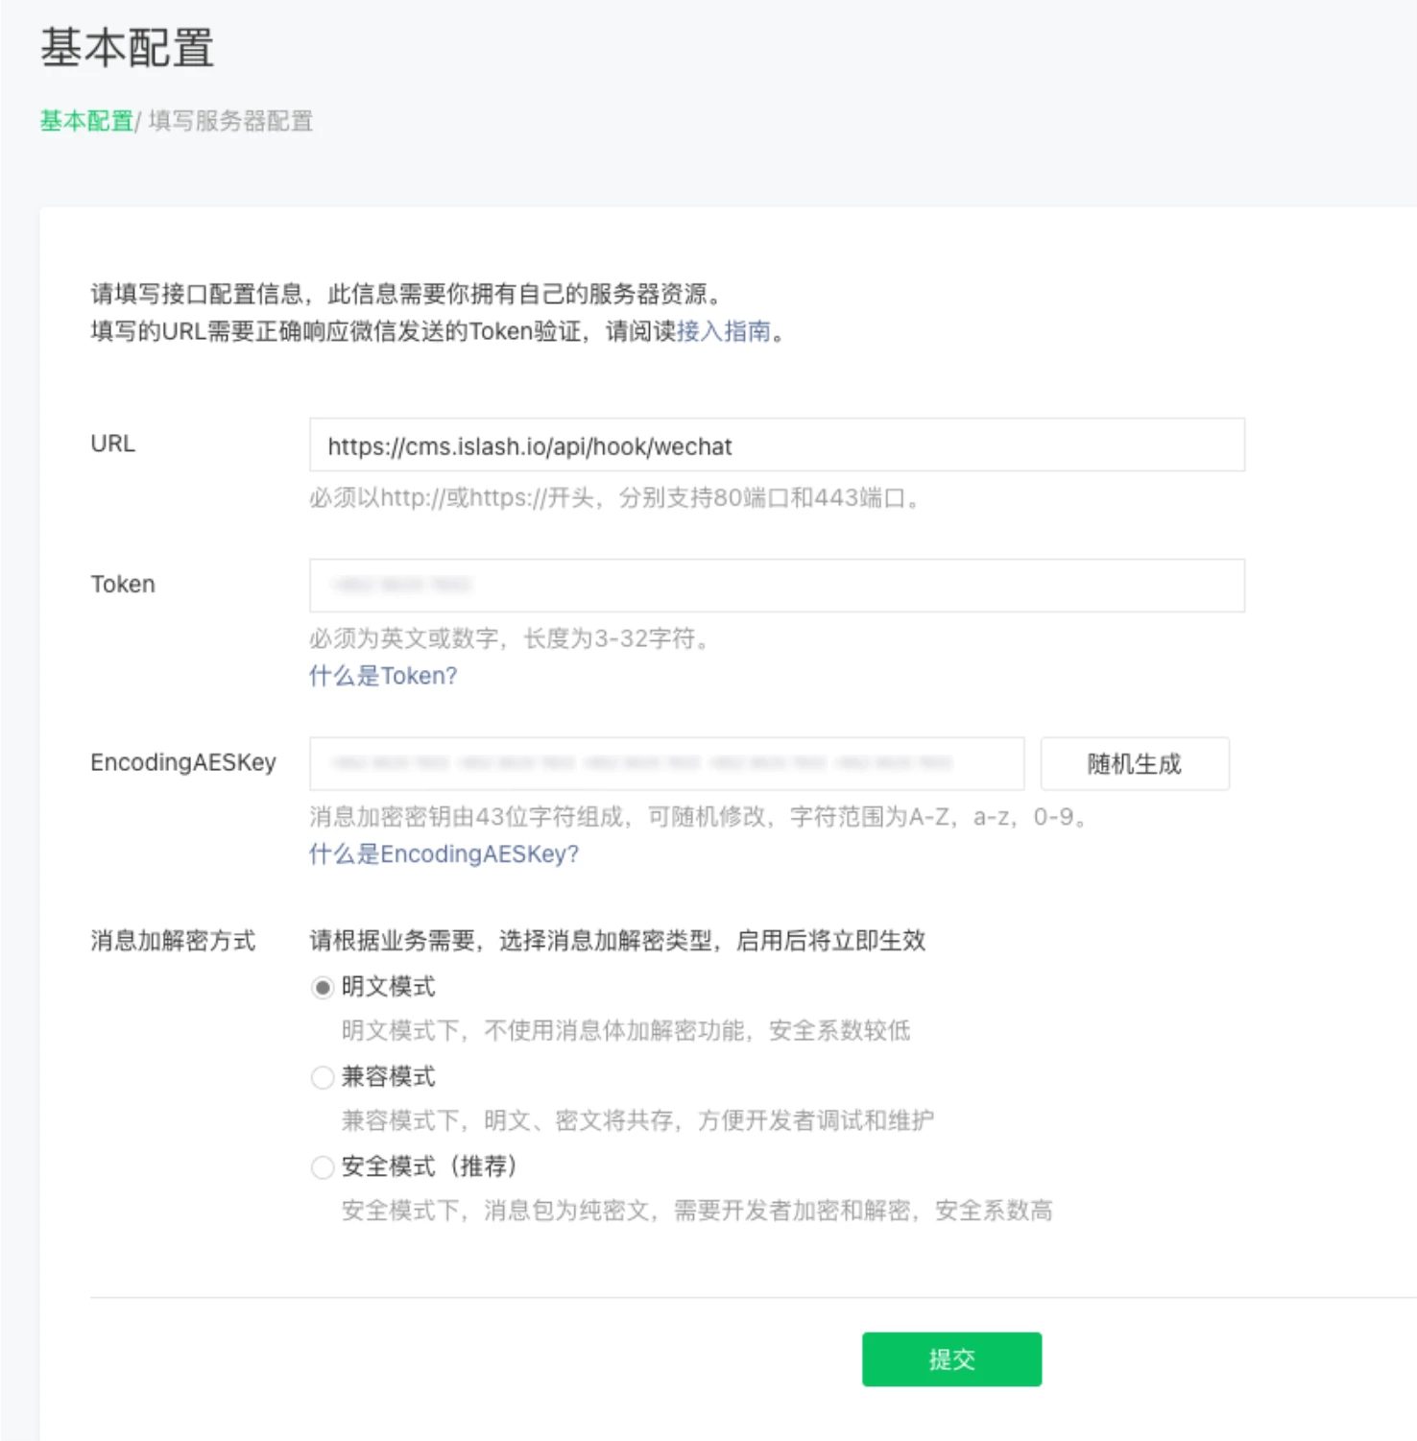Image resolution: width=1417 pixels, height=1441 pixels.
Task: Focus the EncodingAESKey input field
Action: [x=666, y=764]
